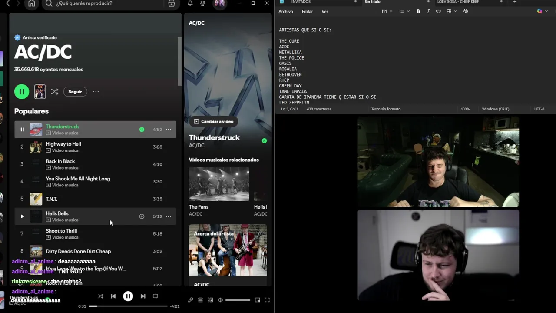Open Hells Bells row more options
This screenshot has height=313, width=556.
point(169,216)
